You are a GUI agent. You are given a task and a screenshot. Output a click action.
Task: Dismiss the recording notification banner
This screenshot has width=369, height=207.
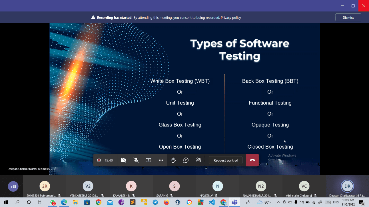pos(348,17)
